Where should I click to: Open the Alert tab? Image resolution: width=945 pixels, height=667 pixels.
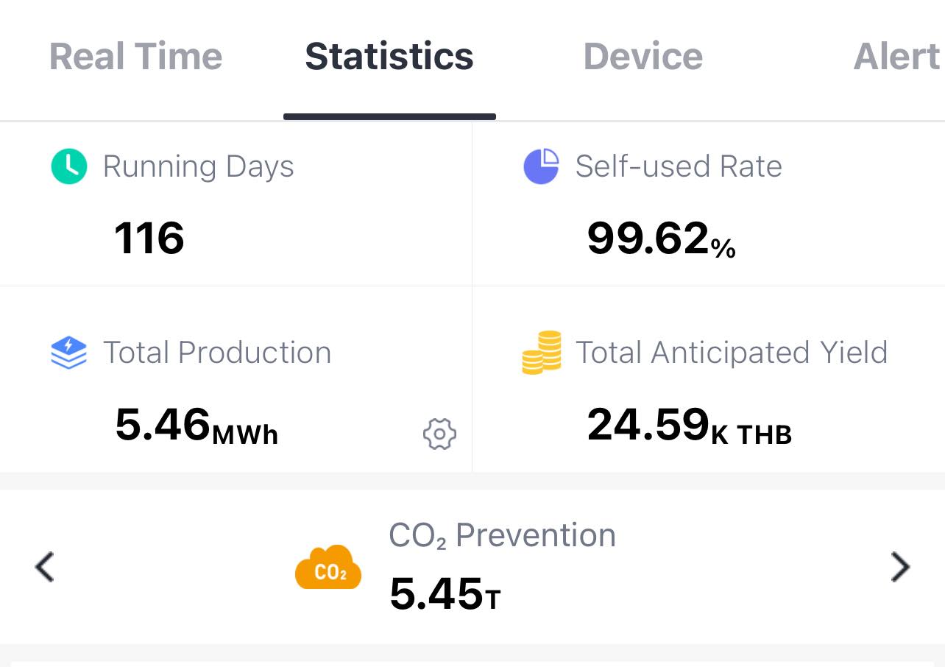(896, 57)
